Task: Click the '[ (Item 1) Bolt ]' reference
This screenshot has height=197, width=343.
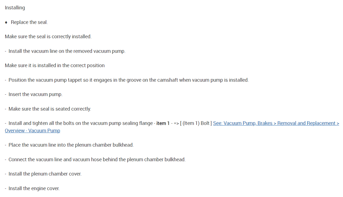Action: tap(196, 123)
